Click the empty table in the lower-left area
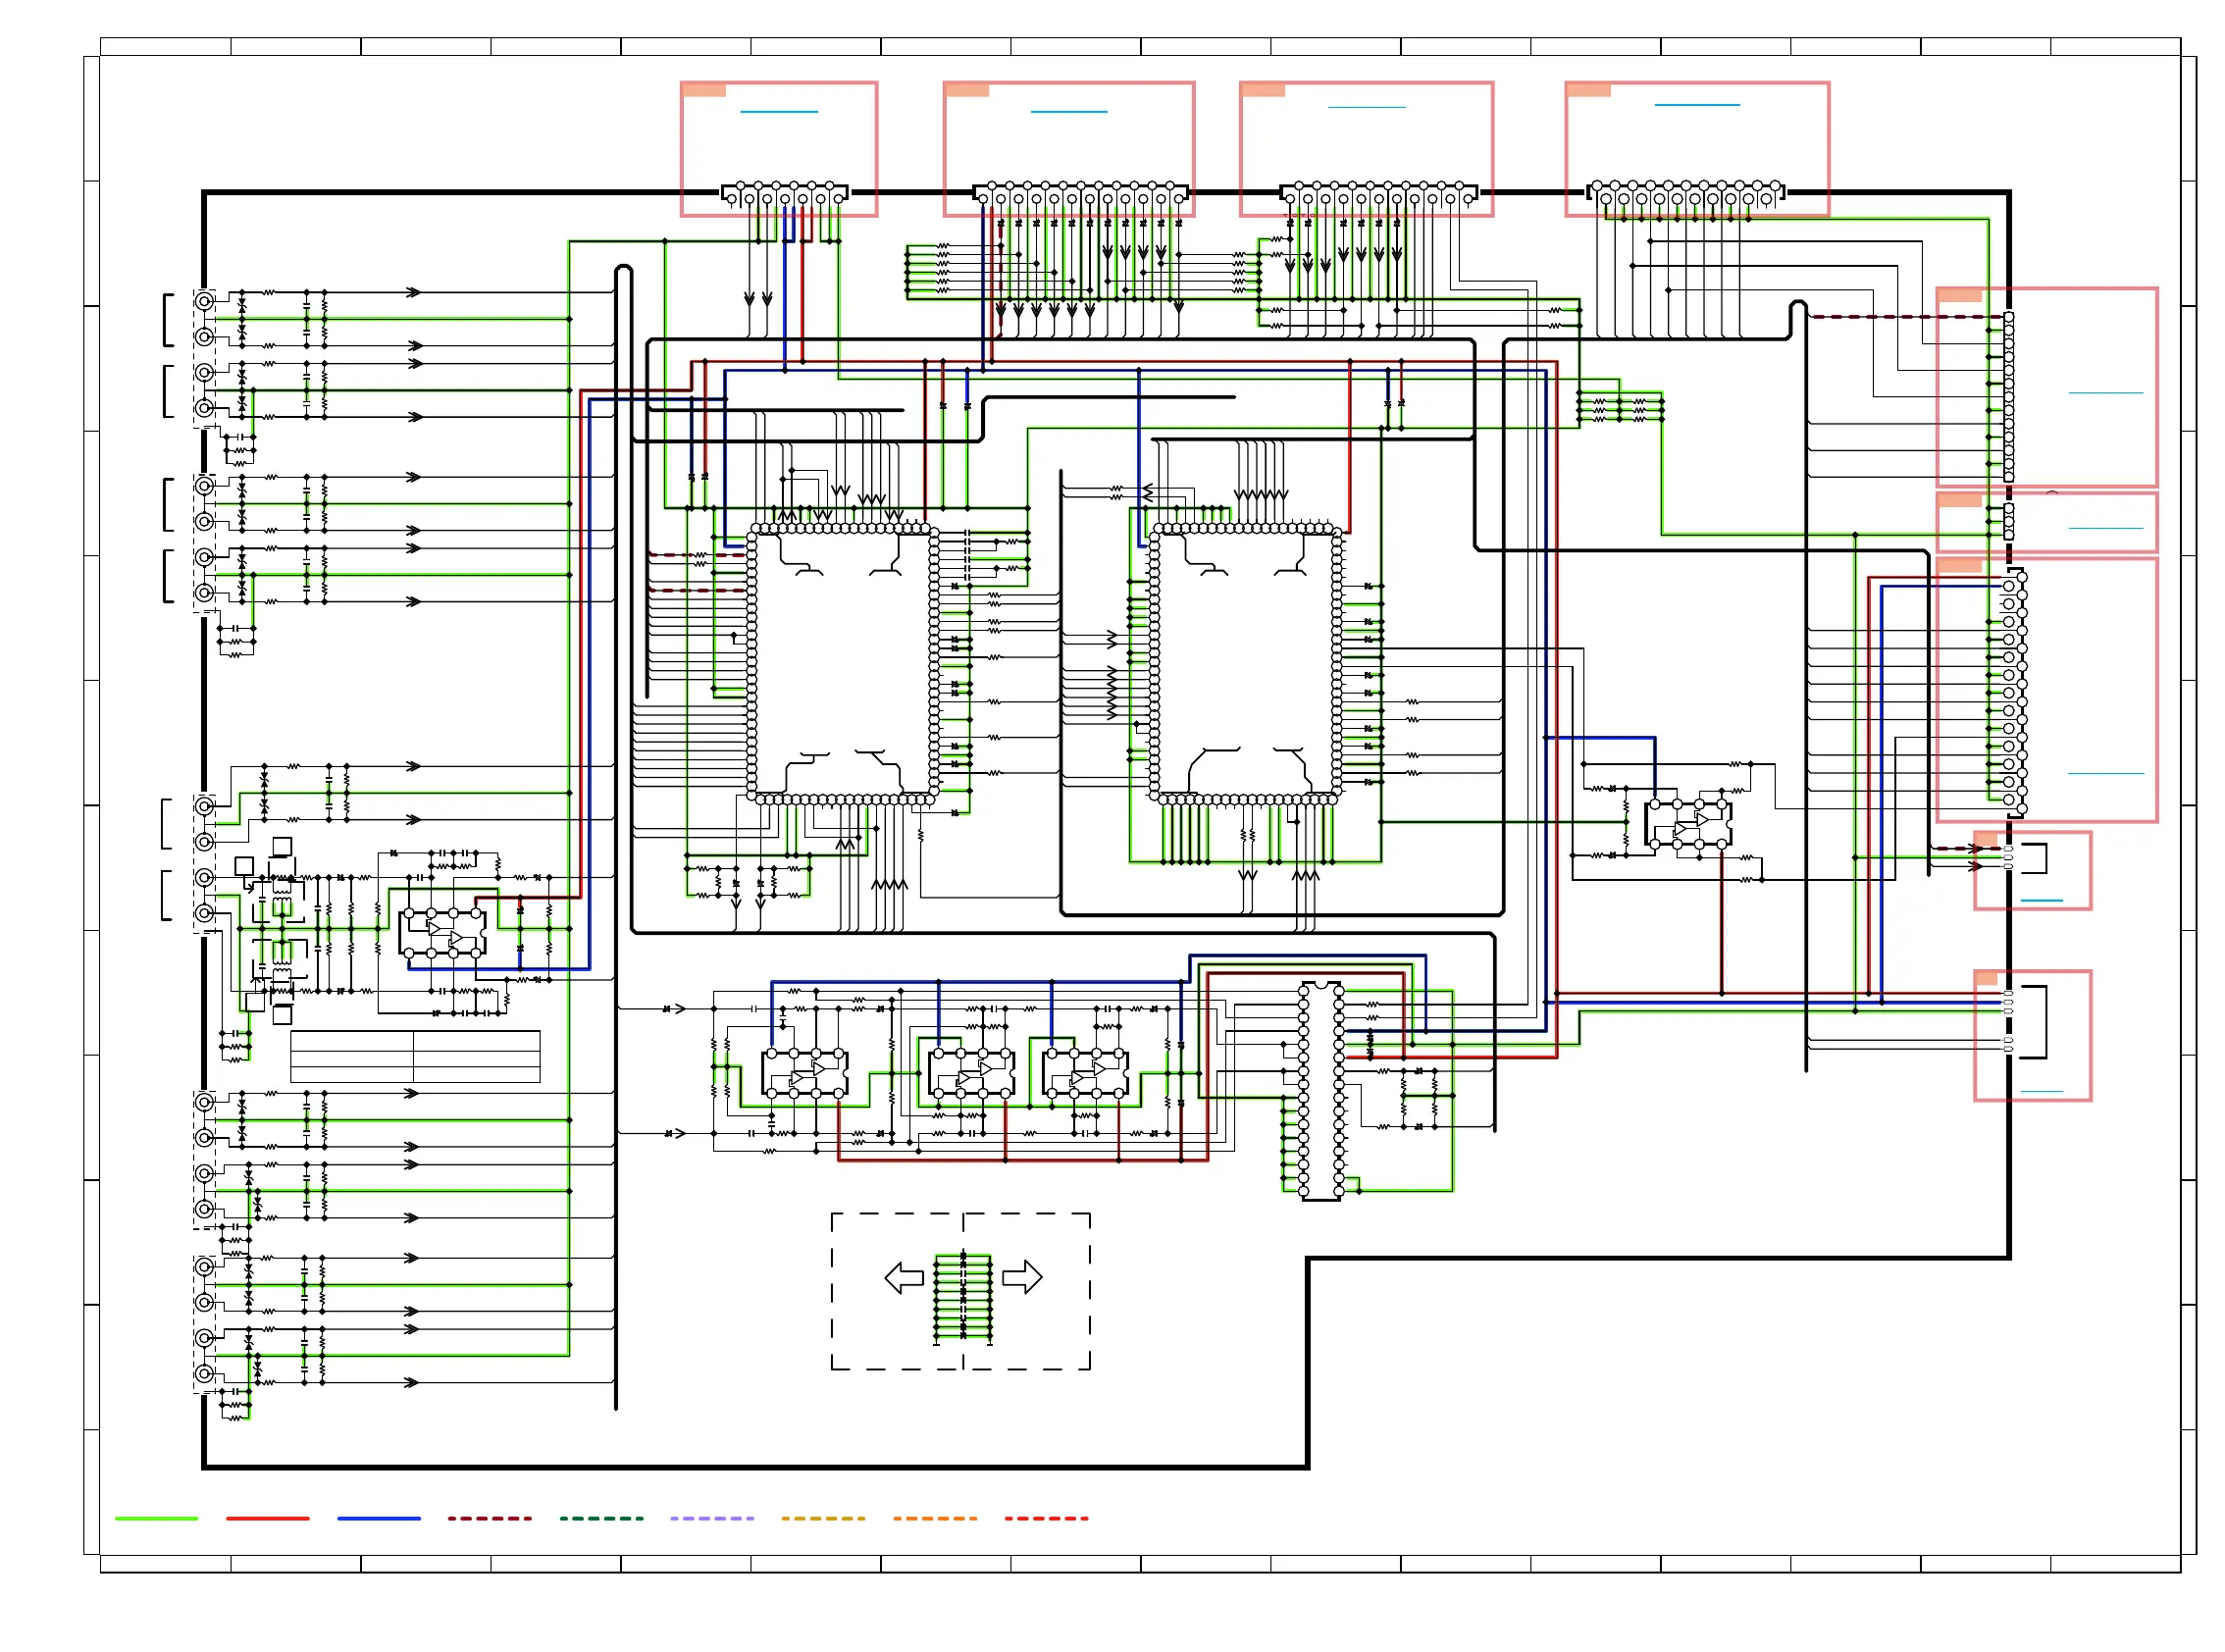Image resolution: width=2225 pixels, height=1652 pixels. point(415,1056)
